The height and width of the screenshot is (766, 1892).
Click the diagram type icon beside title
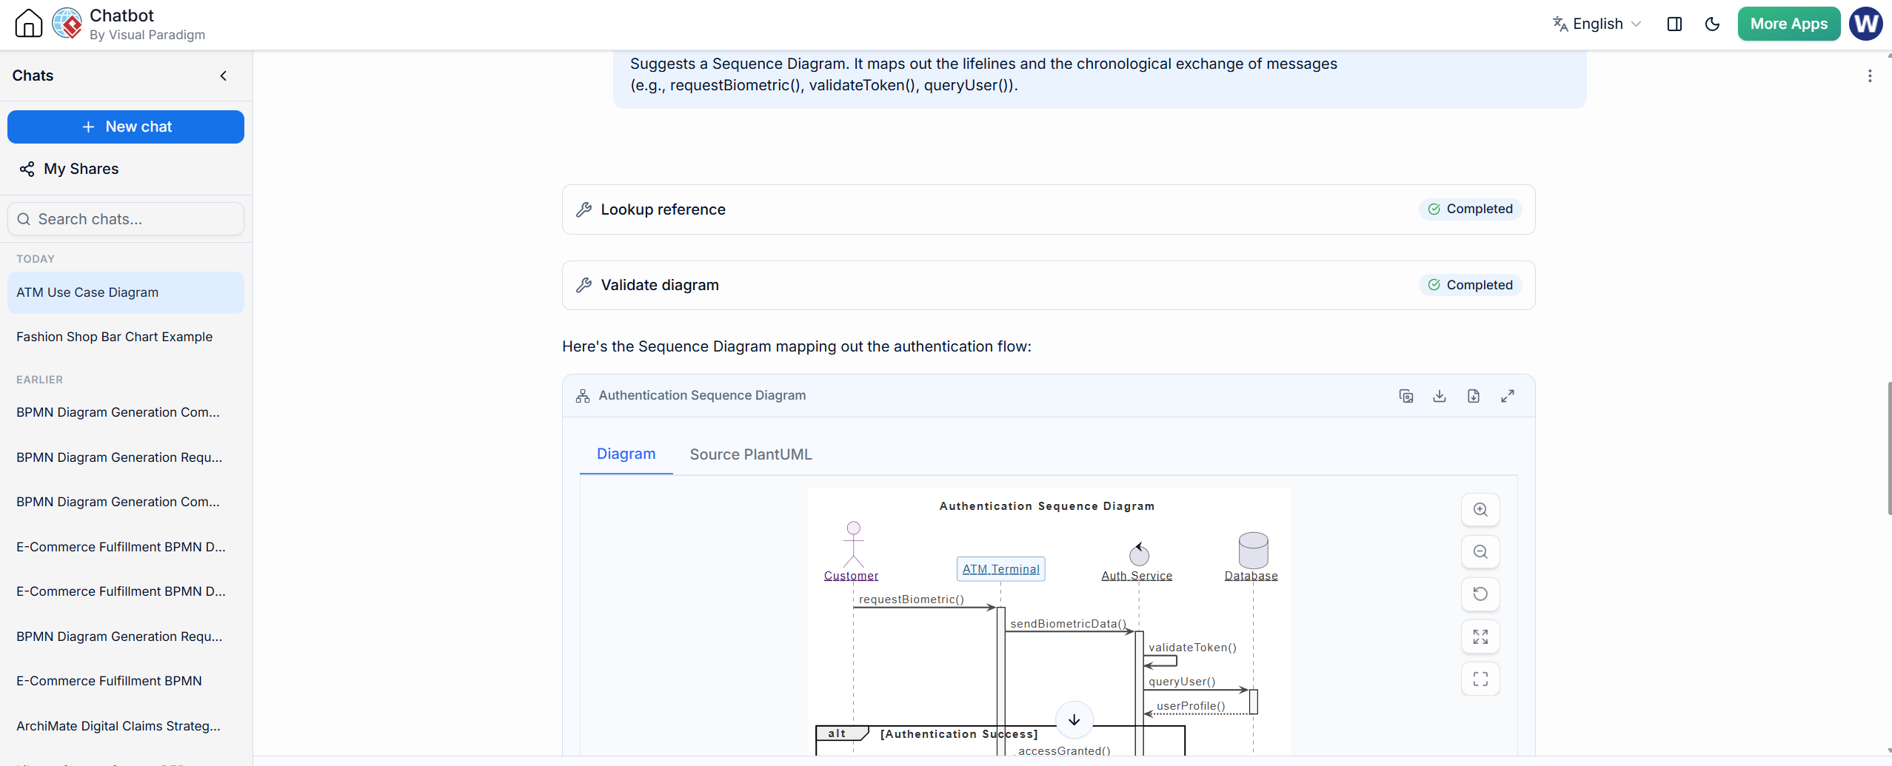click(x=583, y=396)
